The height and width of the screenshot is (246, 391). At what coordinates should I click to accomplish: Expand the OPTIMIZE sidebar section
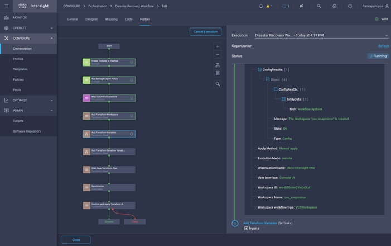[x=28, y=100]
